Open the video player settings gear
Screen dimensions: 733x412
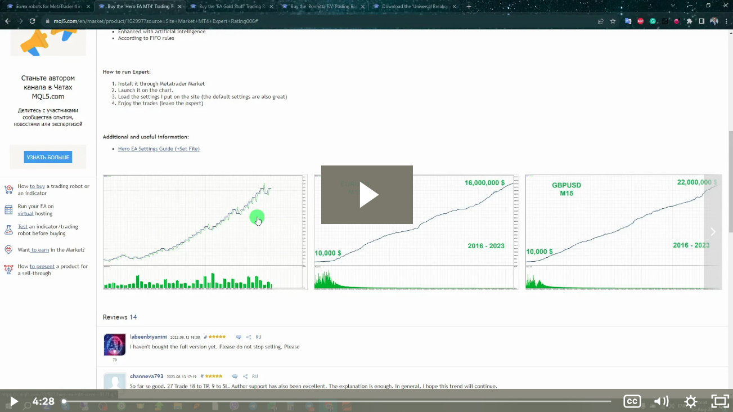(x=690, y=401)
